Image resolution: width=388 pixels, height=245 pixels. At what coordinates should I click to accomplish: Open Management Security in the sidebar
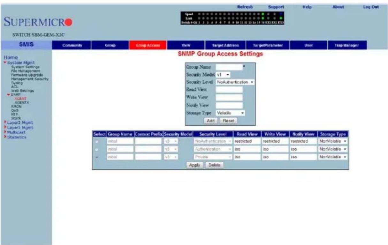(x=29, y=78)
